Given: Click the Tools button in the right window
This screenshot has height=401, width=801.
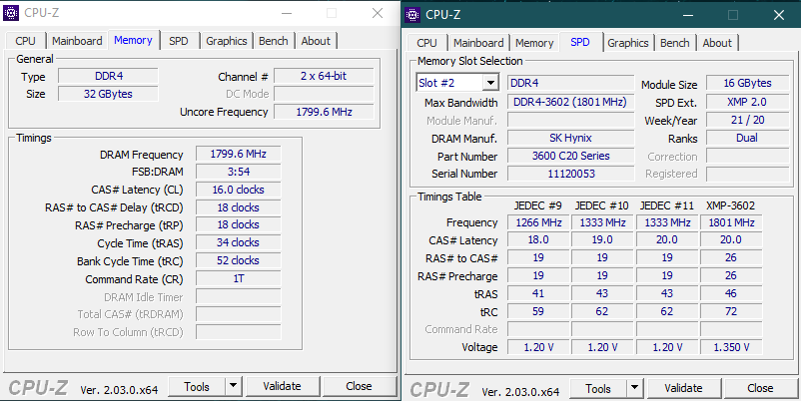Looking at the screenshot, I should (x=598, y=388).
